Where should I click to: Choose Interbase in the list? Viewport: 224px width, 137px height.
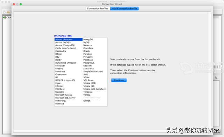(60, 89)
